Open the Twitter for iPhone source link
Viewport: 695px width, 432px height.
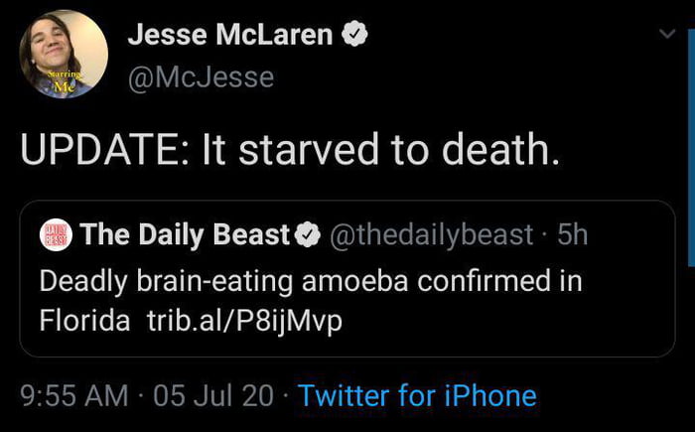tap(417, 395)
